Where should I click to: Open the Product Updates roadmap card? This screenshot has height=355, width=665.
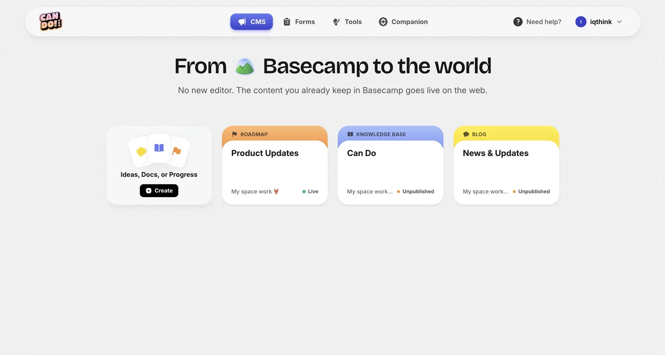coord(275,165)
